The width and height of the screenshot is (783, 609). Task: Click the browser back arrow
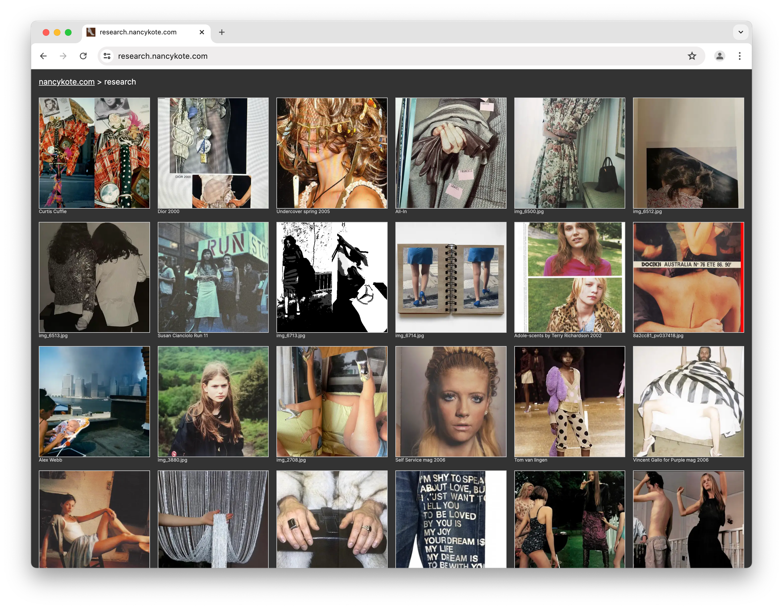[43, 56]
